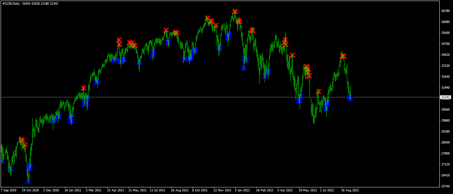Click the current price tag 31342

pyautogui.click(x=445, y=97)
